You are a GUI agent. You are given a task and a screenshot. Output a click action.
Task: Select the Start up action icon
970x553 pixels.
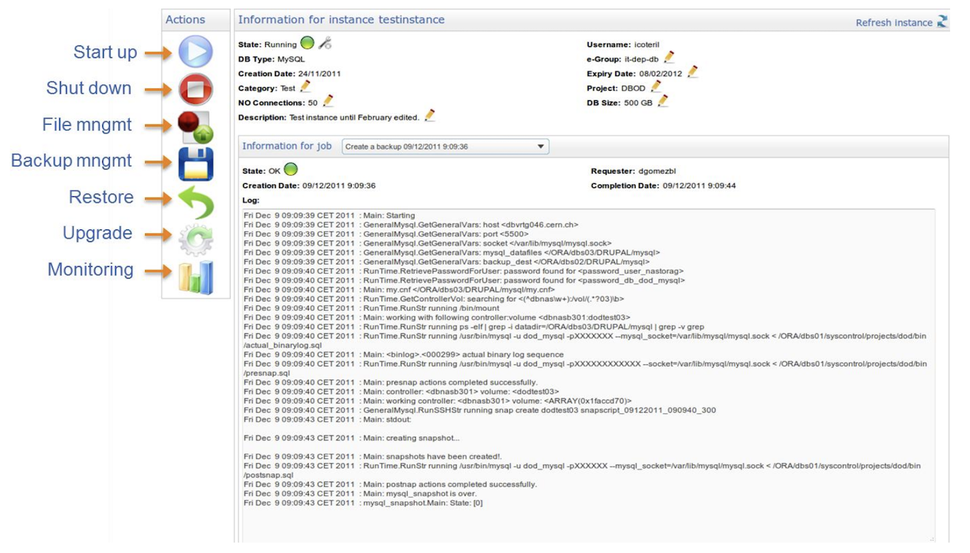[x=195, y=52]
